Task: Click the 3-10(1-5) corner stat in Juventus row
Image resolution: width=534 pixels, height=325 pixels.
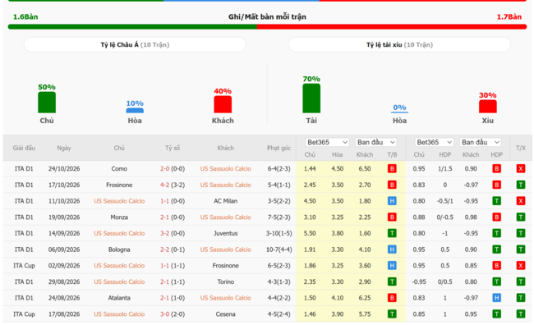Action: point(279,233)
